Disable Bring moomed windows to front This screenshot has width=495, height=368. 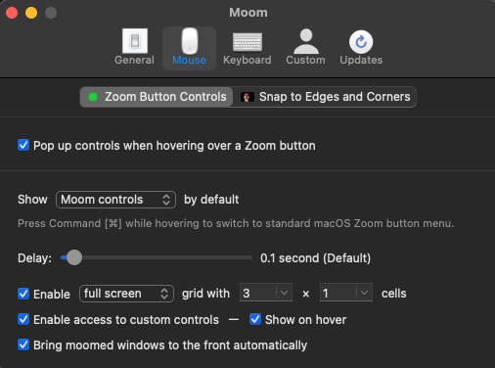click(x=23, y=345)
